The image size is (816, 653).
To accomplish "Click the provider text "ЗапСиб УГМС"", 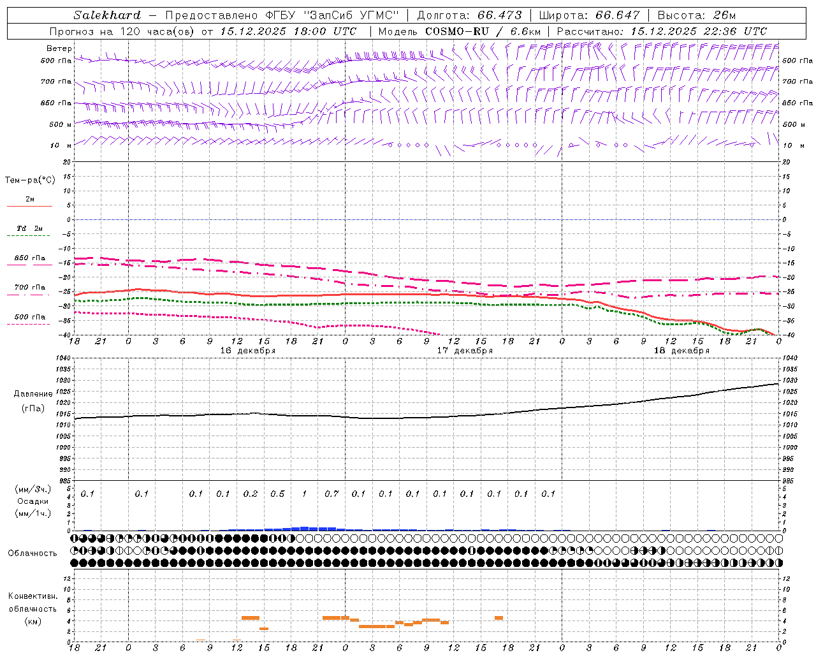I will point(353,15).
